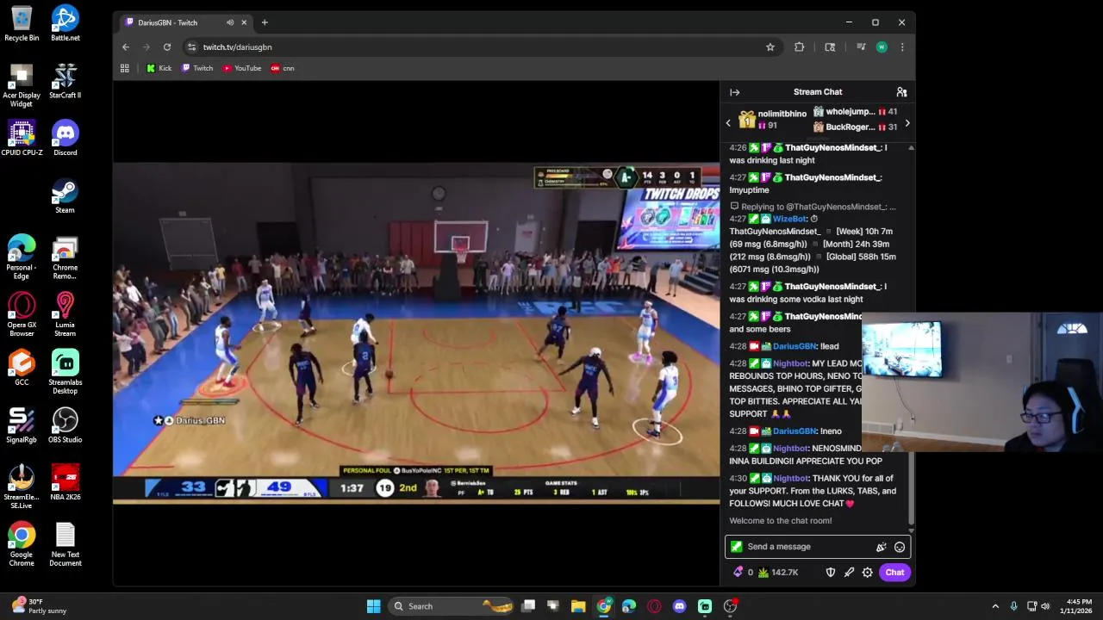Open the Chrome profile avatar

(x=882, y=47)
